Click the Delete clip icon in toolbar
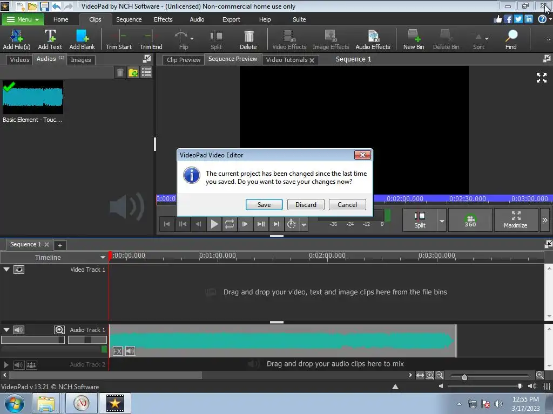This screenshot has width=553, height=414. 248,39
